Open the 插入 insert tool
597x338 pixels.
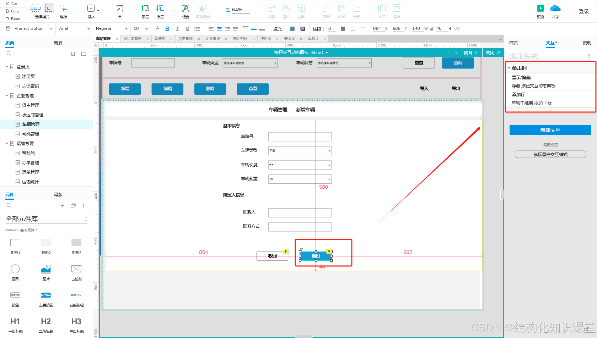[x=91, y=8]
